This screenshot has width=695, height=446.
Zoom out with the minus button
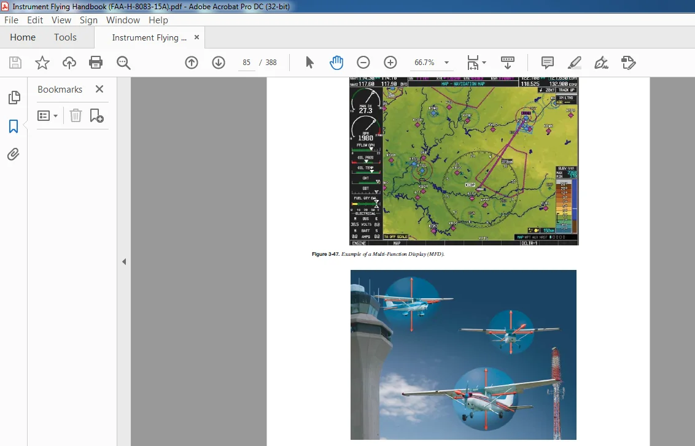click(363, 63)
